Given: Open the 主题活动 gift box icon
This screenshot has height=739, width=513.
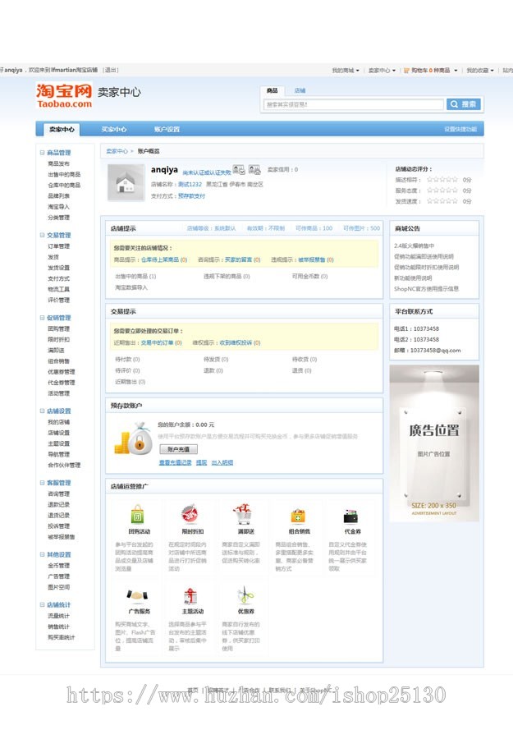Looking at the screenshot, I should [x=190, y=596].
